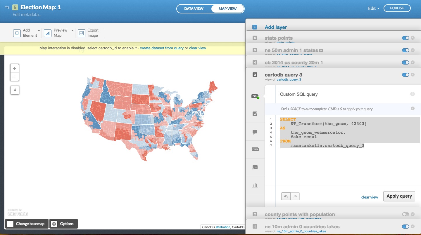This screenshot has width=421, height=235.
Task: Open the legends panel icon
Action: tap(255, 168)
